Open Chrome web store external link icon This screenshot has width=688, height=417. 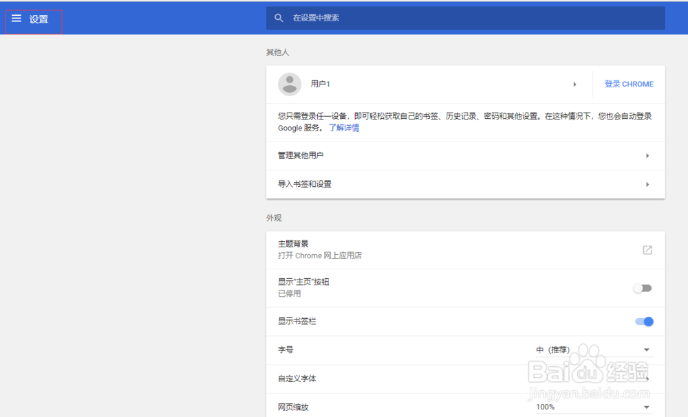[x=647, y=250]
